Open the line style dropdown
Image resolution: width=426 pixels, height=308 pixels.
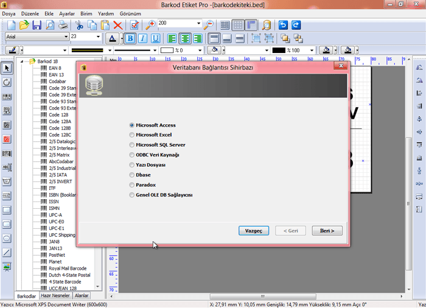point(155,51)
